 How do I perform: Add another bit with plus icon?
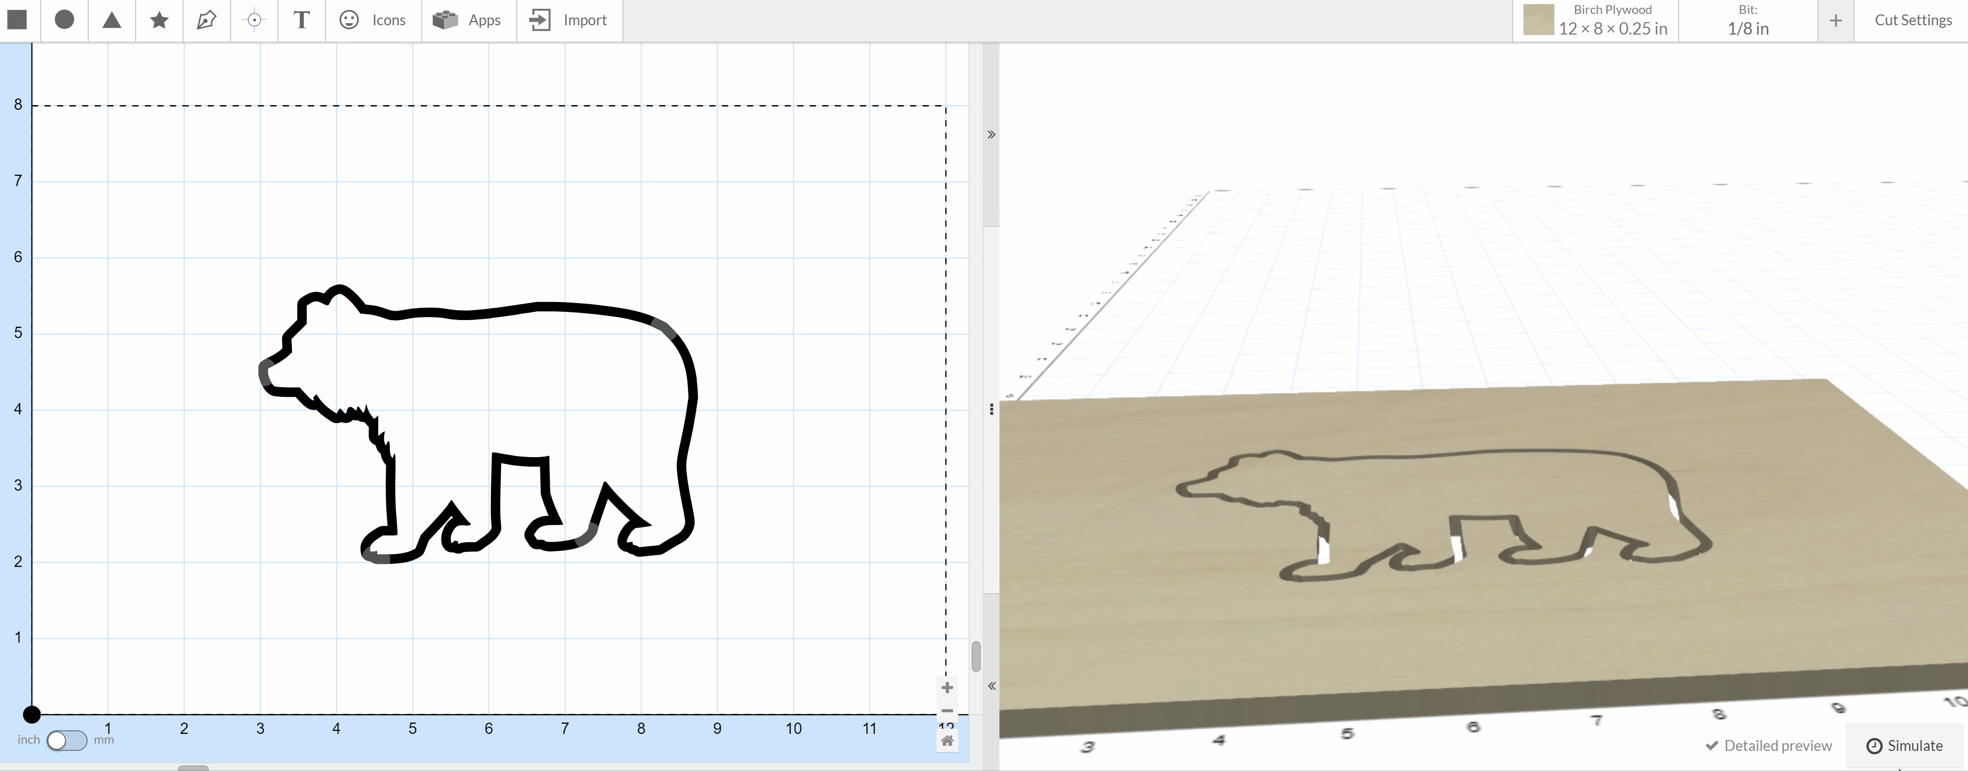(1835, 21)
